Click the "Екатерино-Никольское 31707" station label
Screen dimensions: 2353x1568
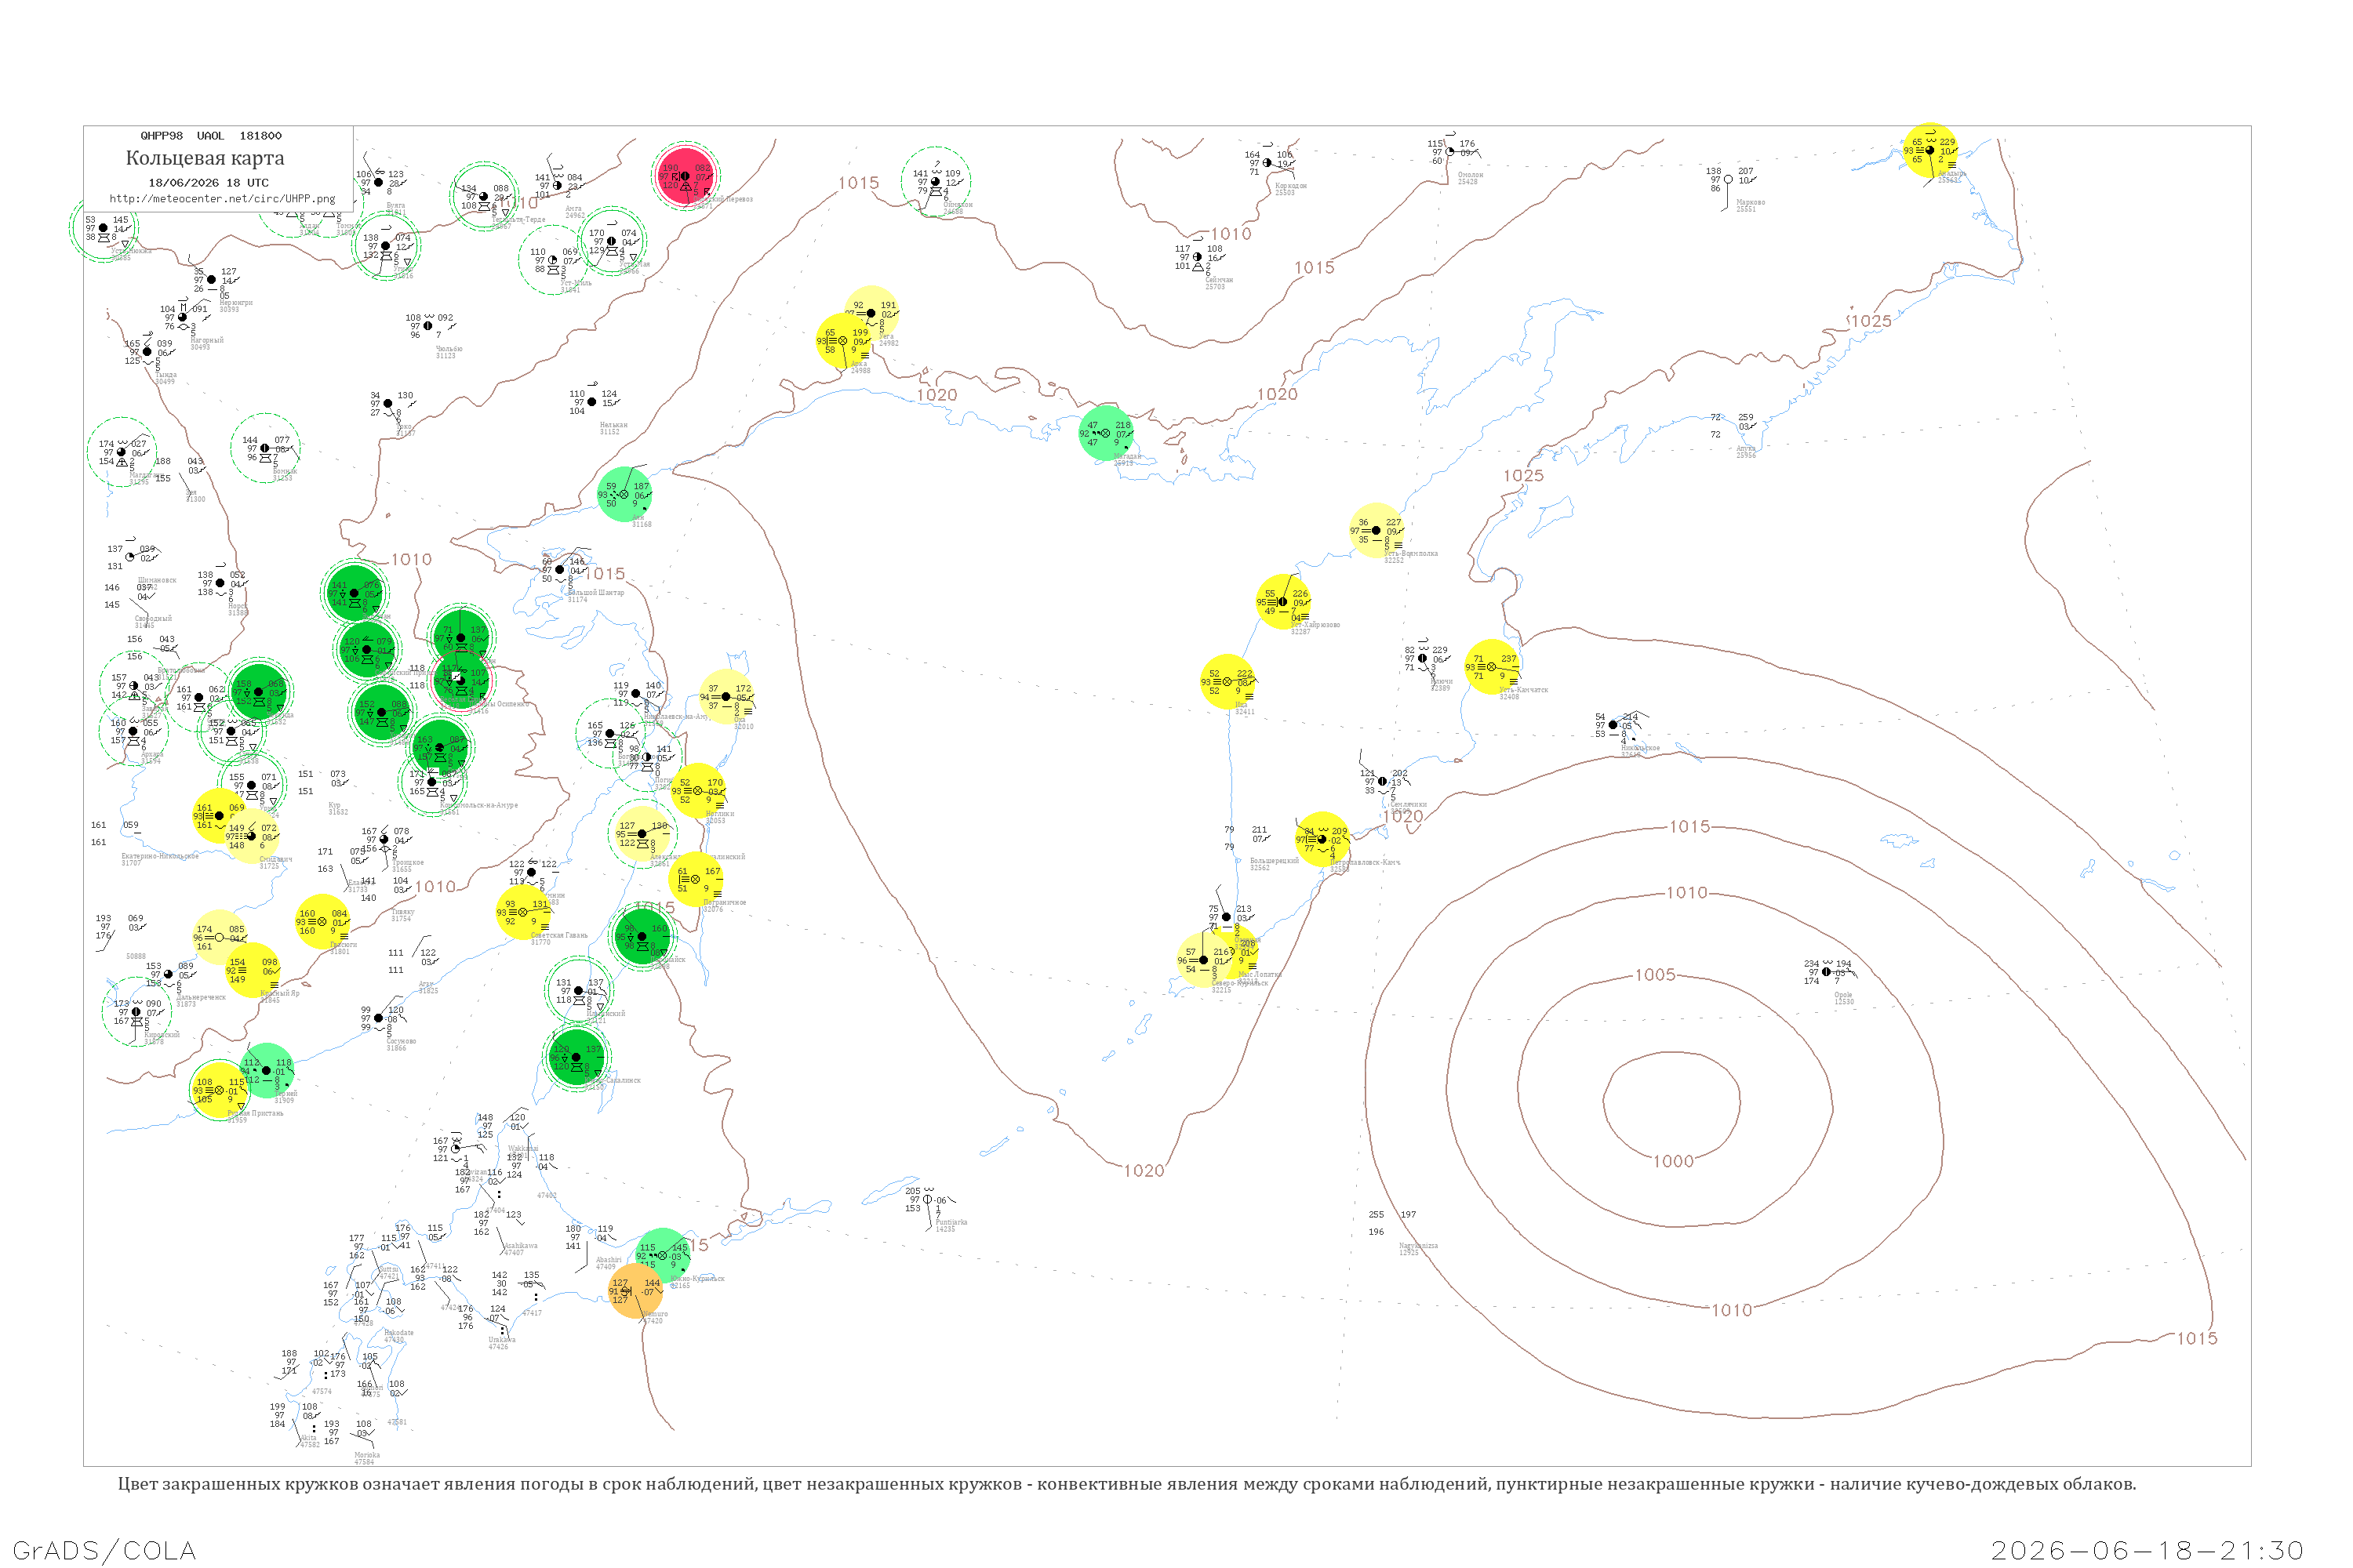click(160, 859)
